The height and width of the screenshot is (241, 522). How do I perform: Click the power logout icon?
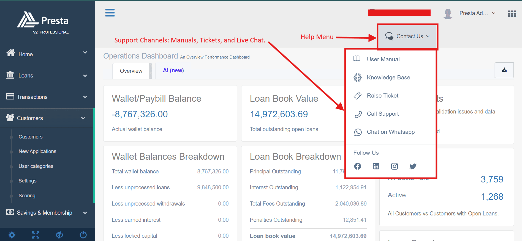(83, 235)
